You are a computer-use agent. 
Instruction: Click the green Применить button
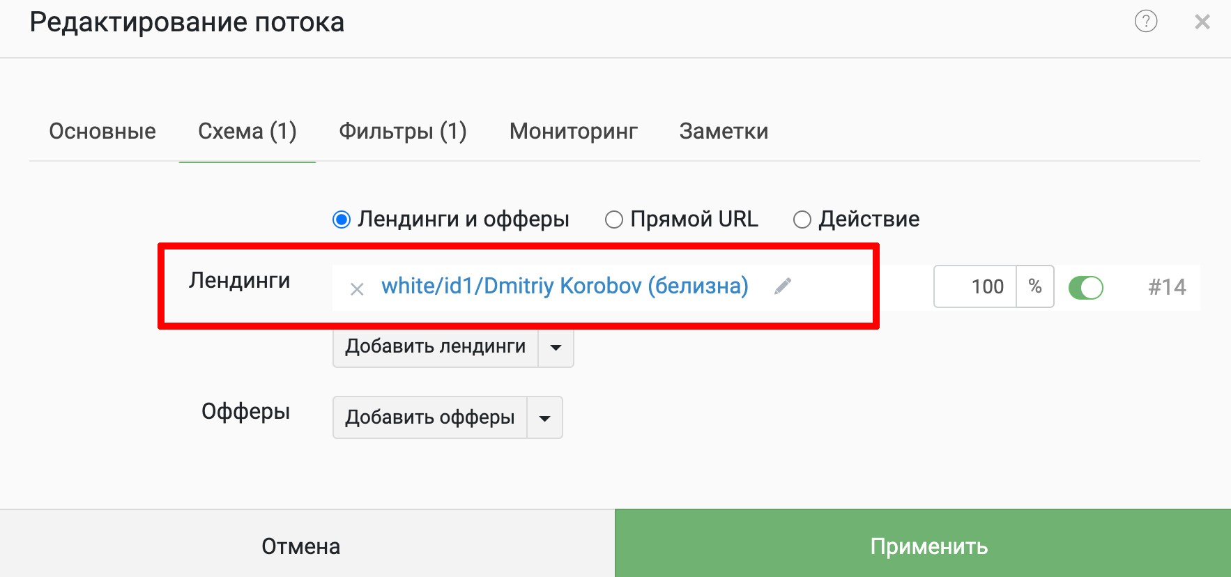(923, 544)
